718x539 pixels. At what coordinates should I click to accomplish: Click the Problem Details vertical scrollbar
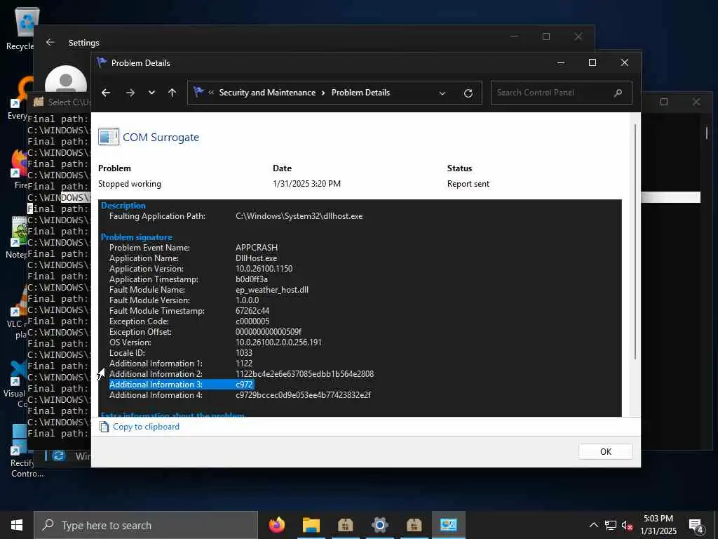point(635,241)
